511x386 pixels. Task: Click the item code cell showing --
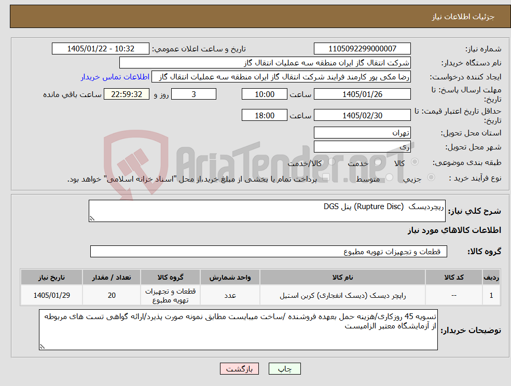point(454,295)
